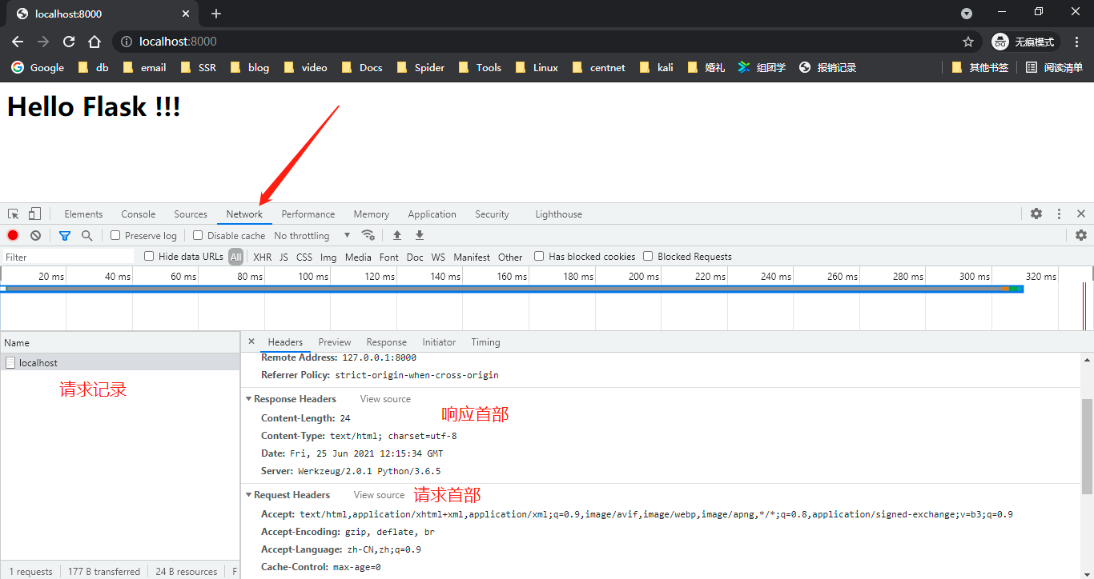Switch to the Performance tab

coord(308,214)
